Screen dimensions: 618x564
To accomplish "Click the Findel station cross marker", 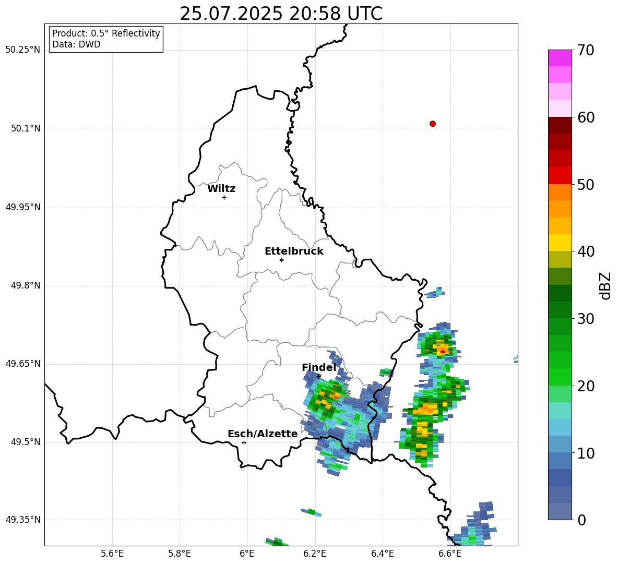I will 318,377.
